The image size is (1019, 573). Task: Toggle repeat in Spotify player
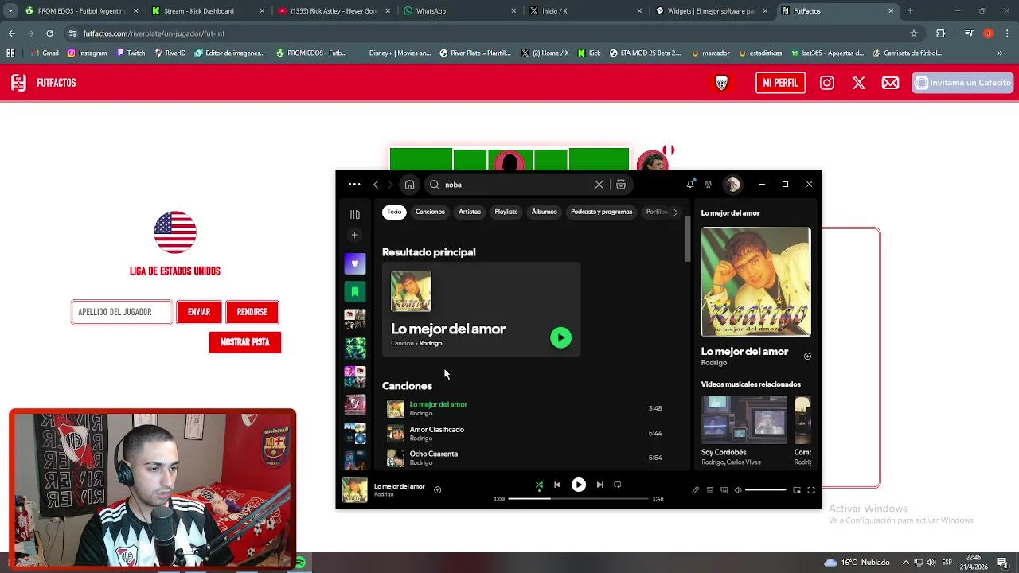point(617,485)
